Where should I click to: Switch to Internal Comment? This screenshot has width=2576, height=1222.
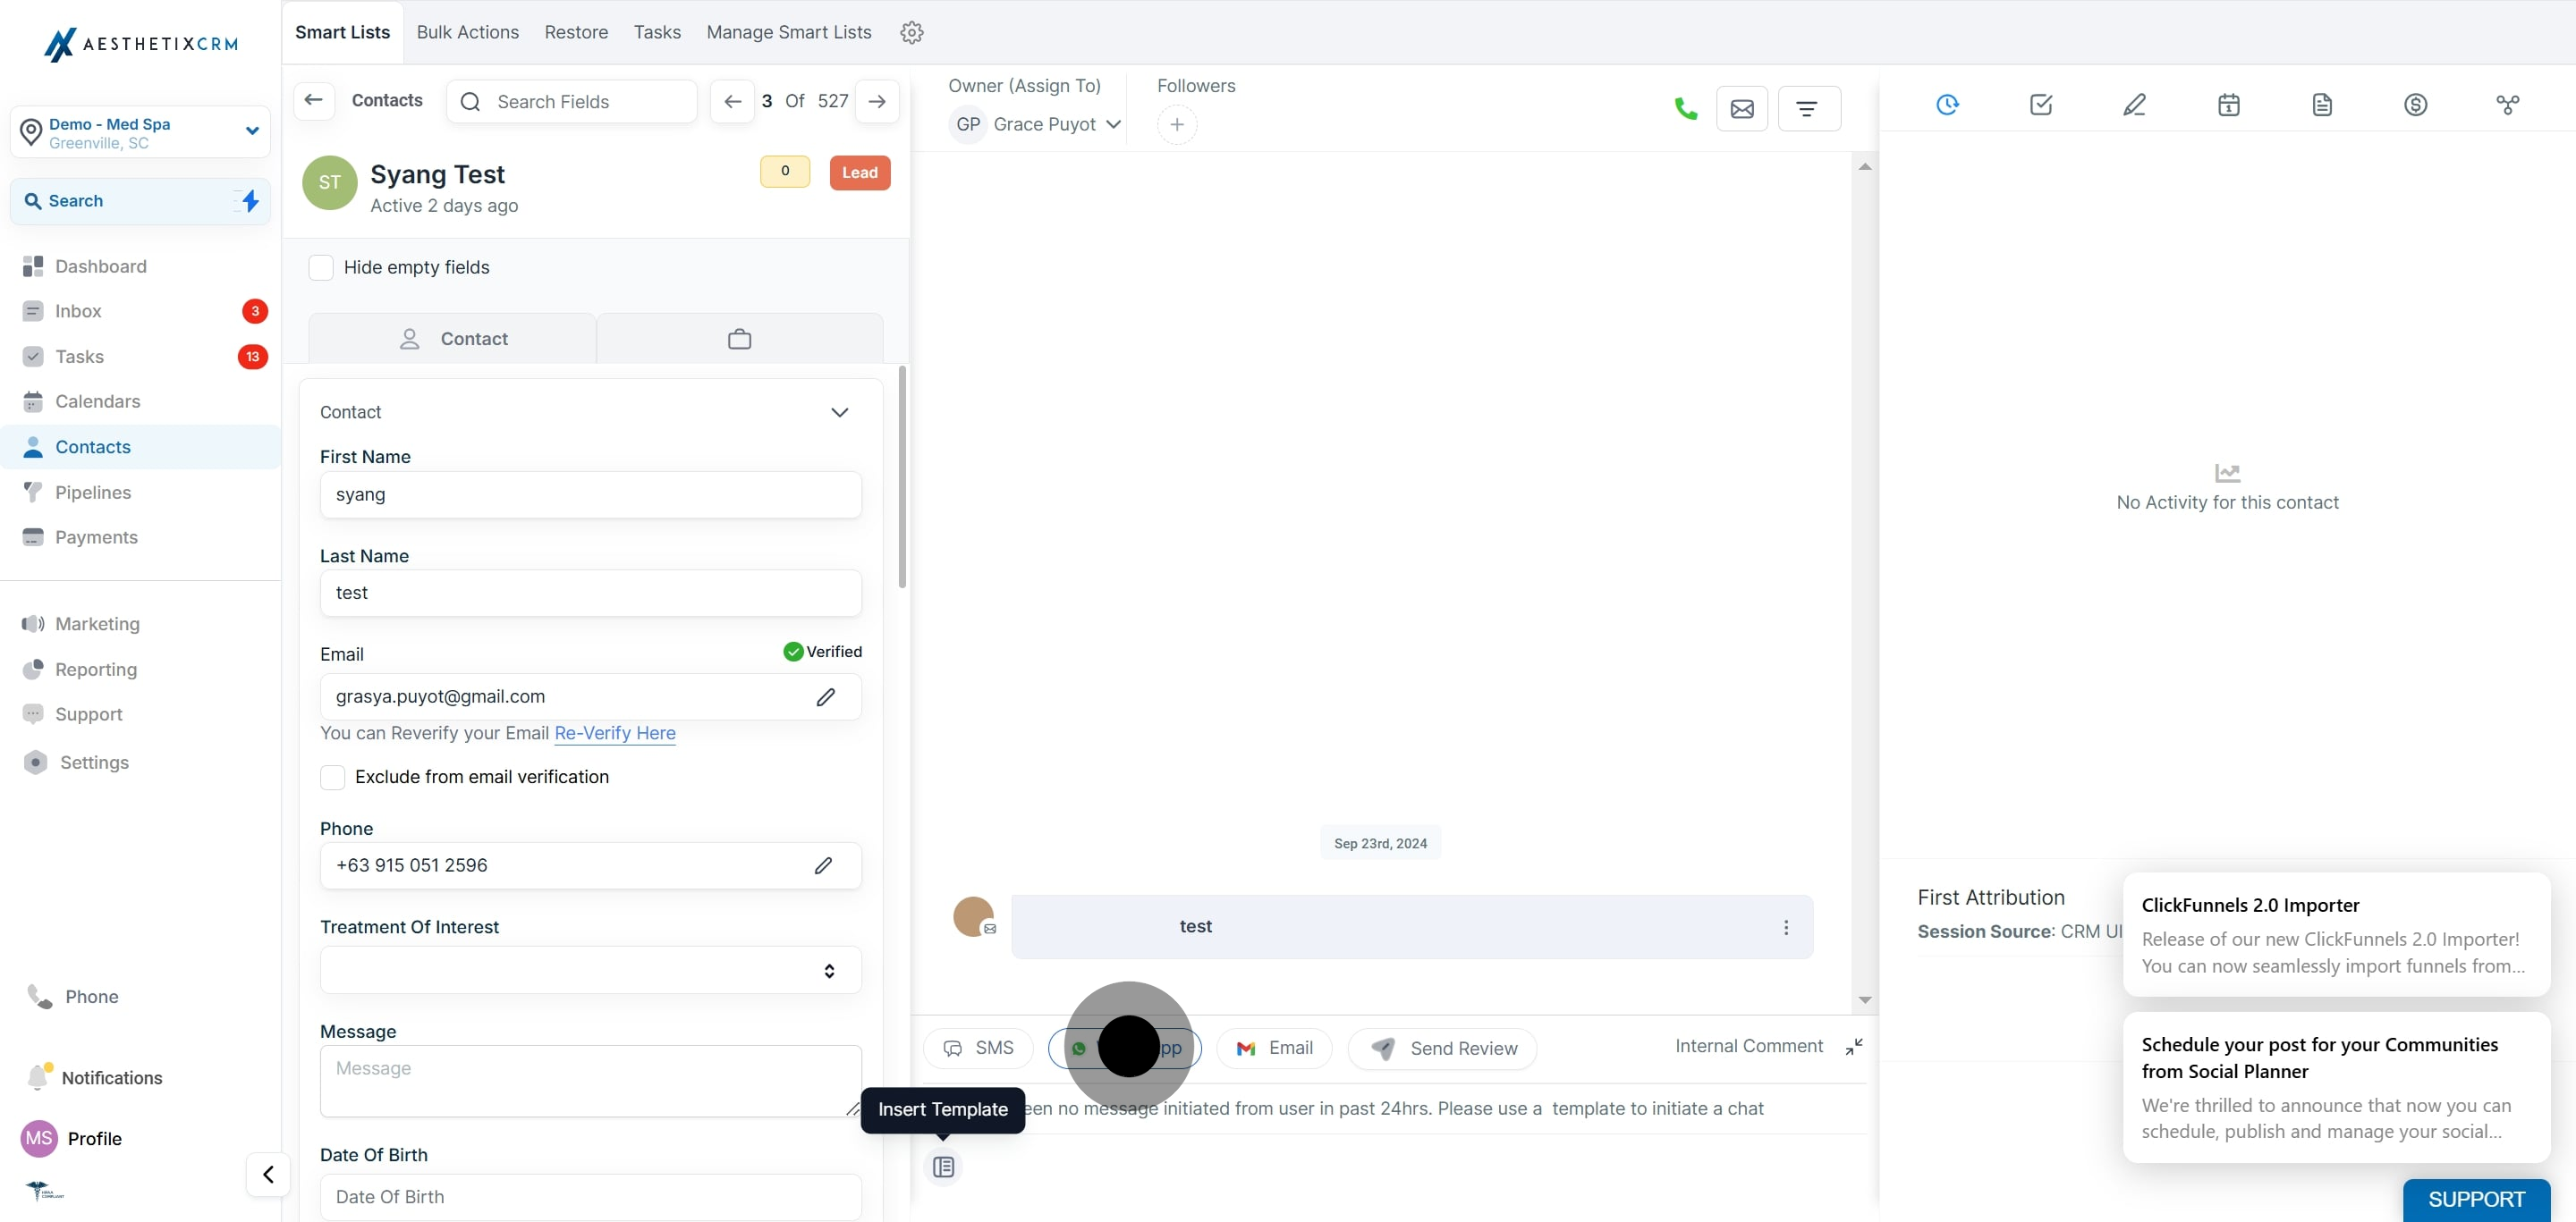coord(1749,1046)
